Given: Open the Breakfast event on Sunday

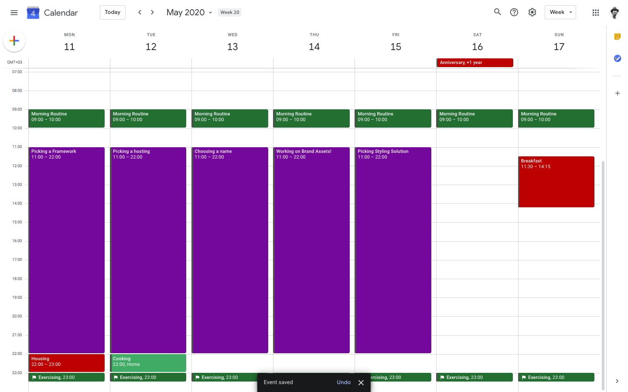Looking at the screenshot, I should [x=556, y=181].
